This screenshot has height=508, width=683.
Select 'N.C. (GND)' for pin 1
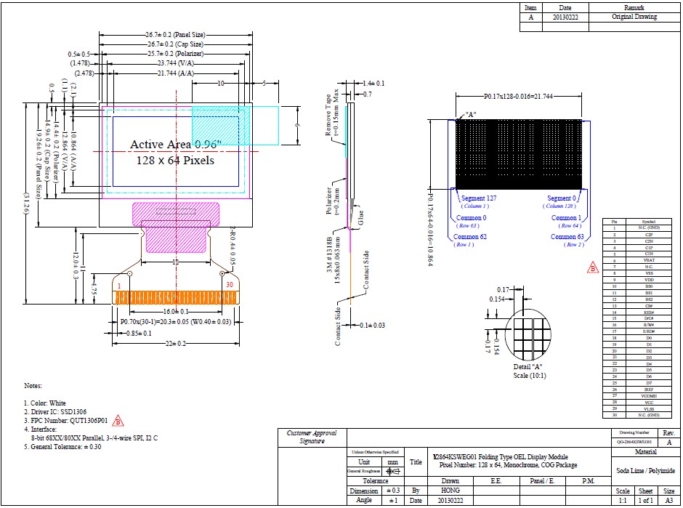pyautogui.click(x=649, y=228)
